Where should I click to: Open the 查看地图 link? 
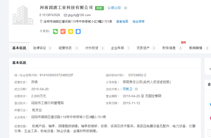(122, 21)
